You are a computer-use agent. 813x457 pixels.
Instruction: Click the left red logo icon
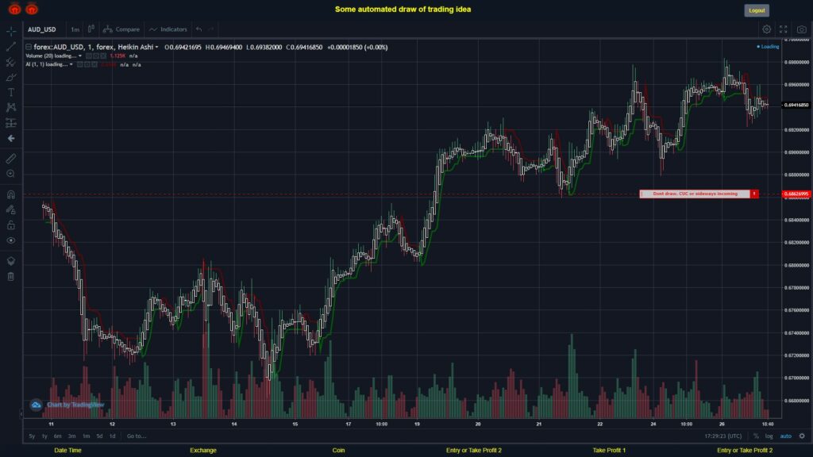coord(14,9)
